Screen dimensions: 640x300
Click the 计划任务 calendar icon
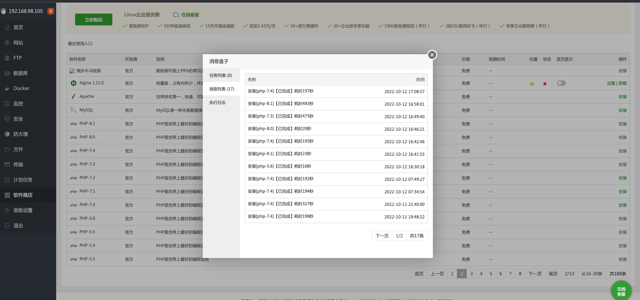pos(7,180)
